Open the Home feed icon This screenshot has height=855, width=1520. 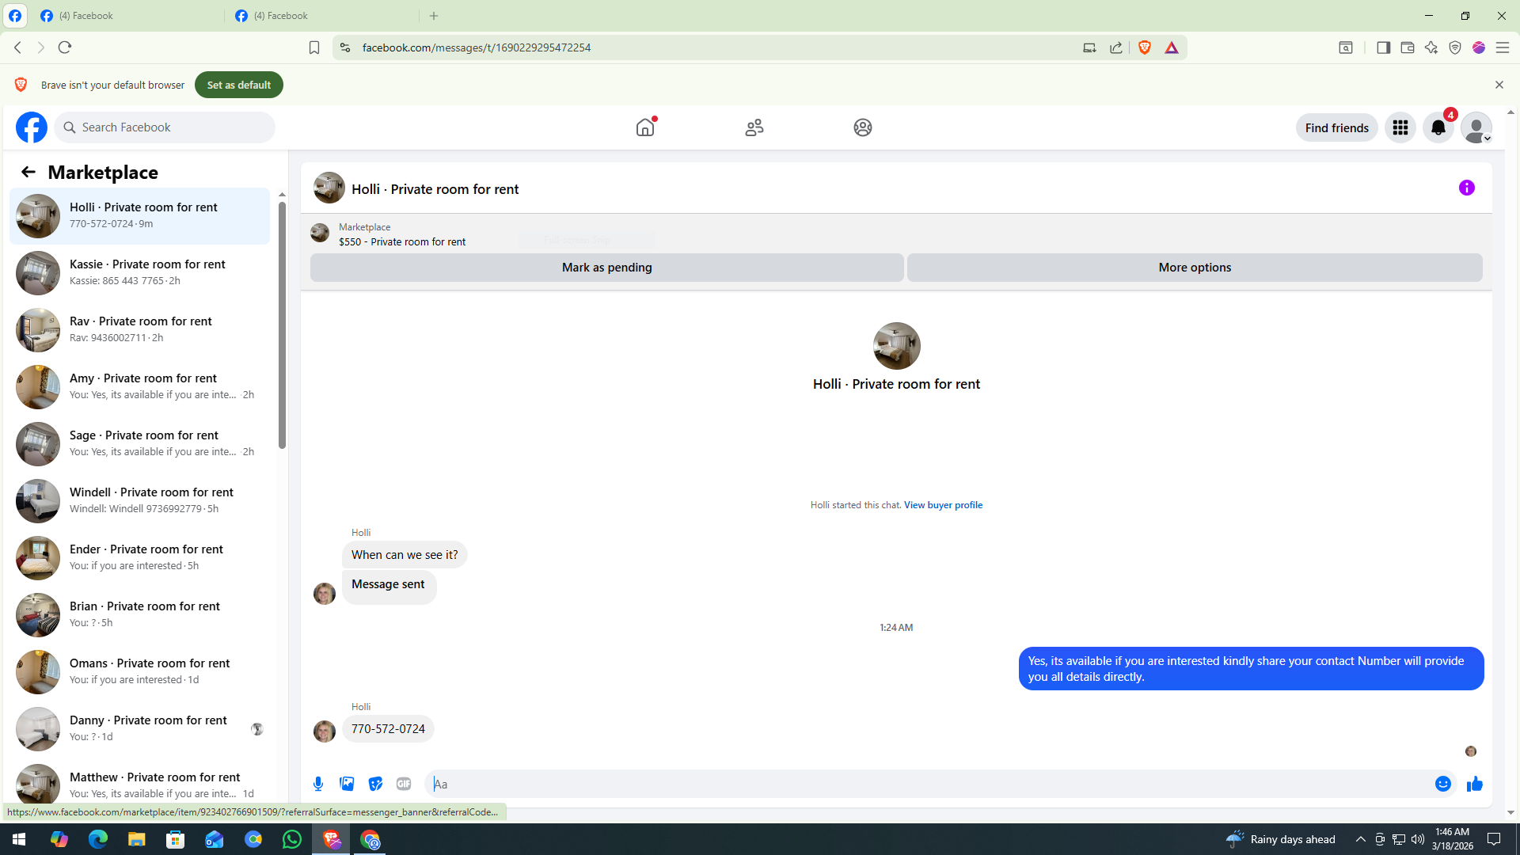[645, 127]
